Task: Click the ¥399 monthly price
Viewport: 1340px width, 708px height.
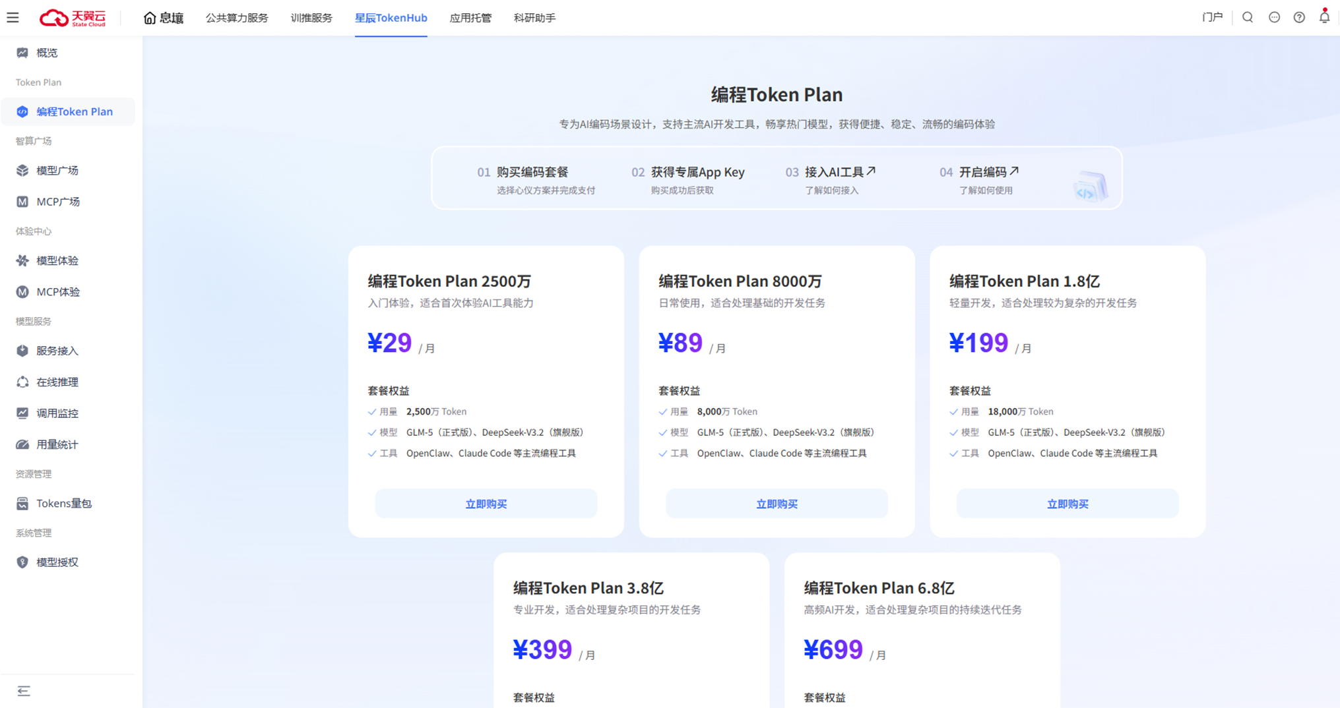Action: tap(542, 650)
